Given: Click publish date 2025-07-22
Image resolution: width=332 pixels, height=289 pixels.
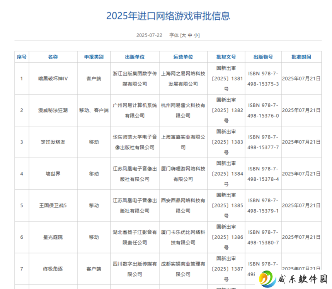Looking at the screenshot, I should coord(149,35).
